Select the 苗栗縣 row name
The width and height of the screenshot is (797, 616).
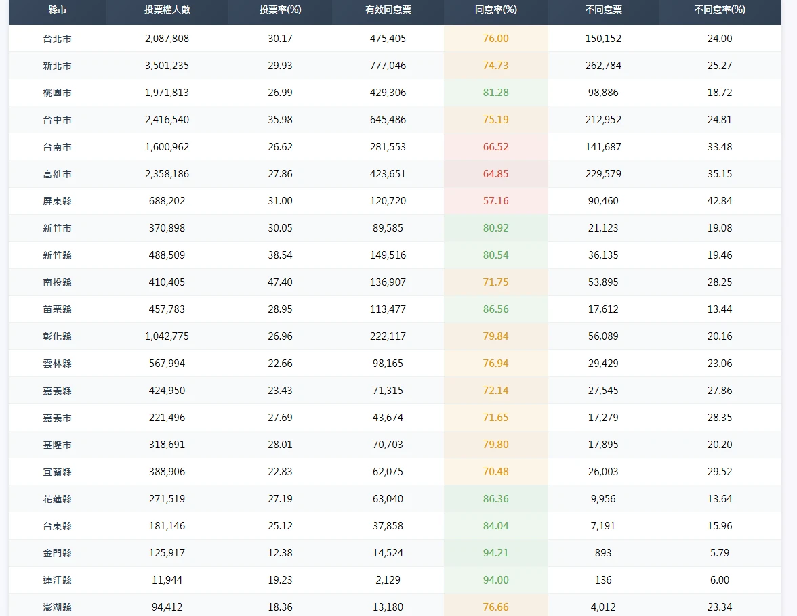tap(58, 309)
